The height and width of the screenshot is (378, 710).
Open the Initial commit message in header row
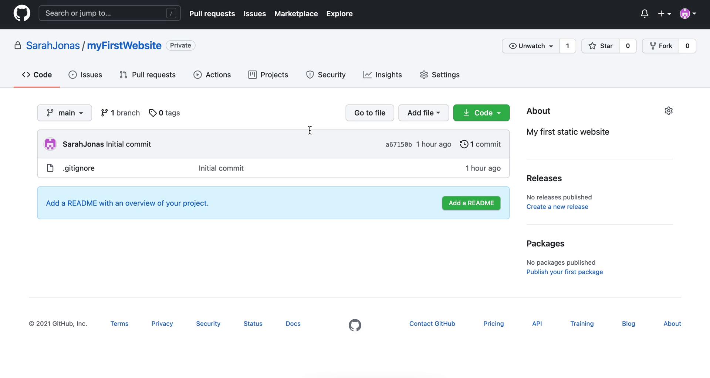(128, 144)
